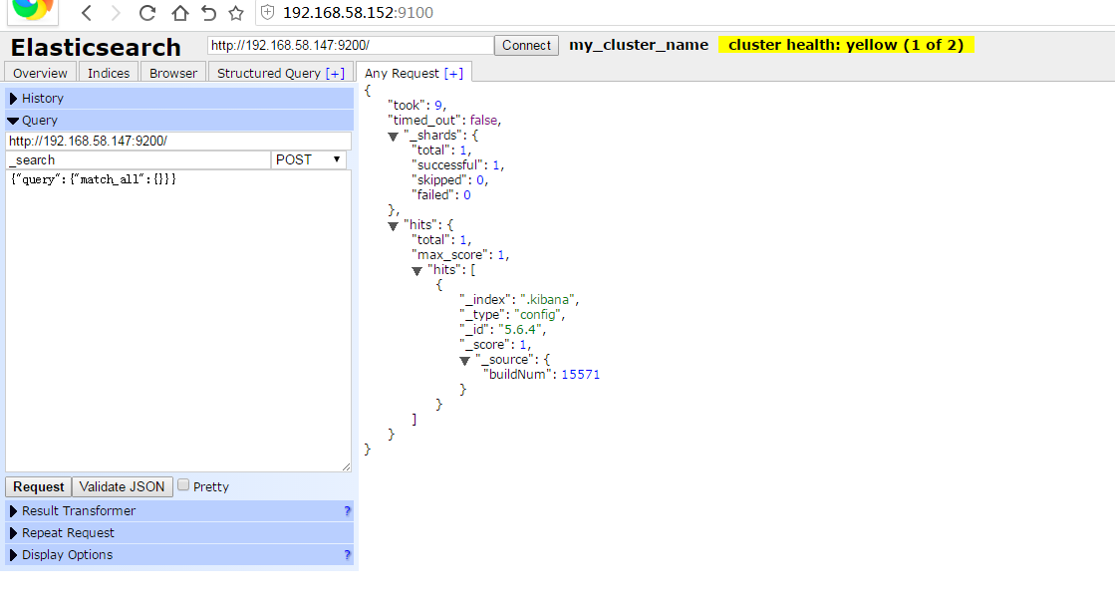The width and height of the screenshot is (1115, 605).
Task: Collapse the Query section
Action: click(x=179, y=121)
